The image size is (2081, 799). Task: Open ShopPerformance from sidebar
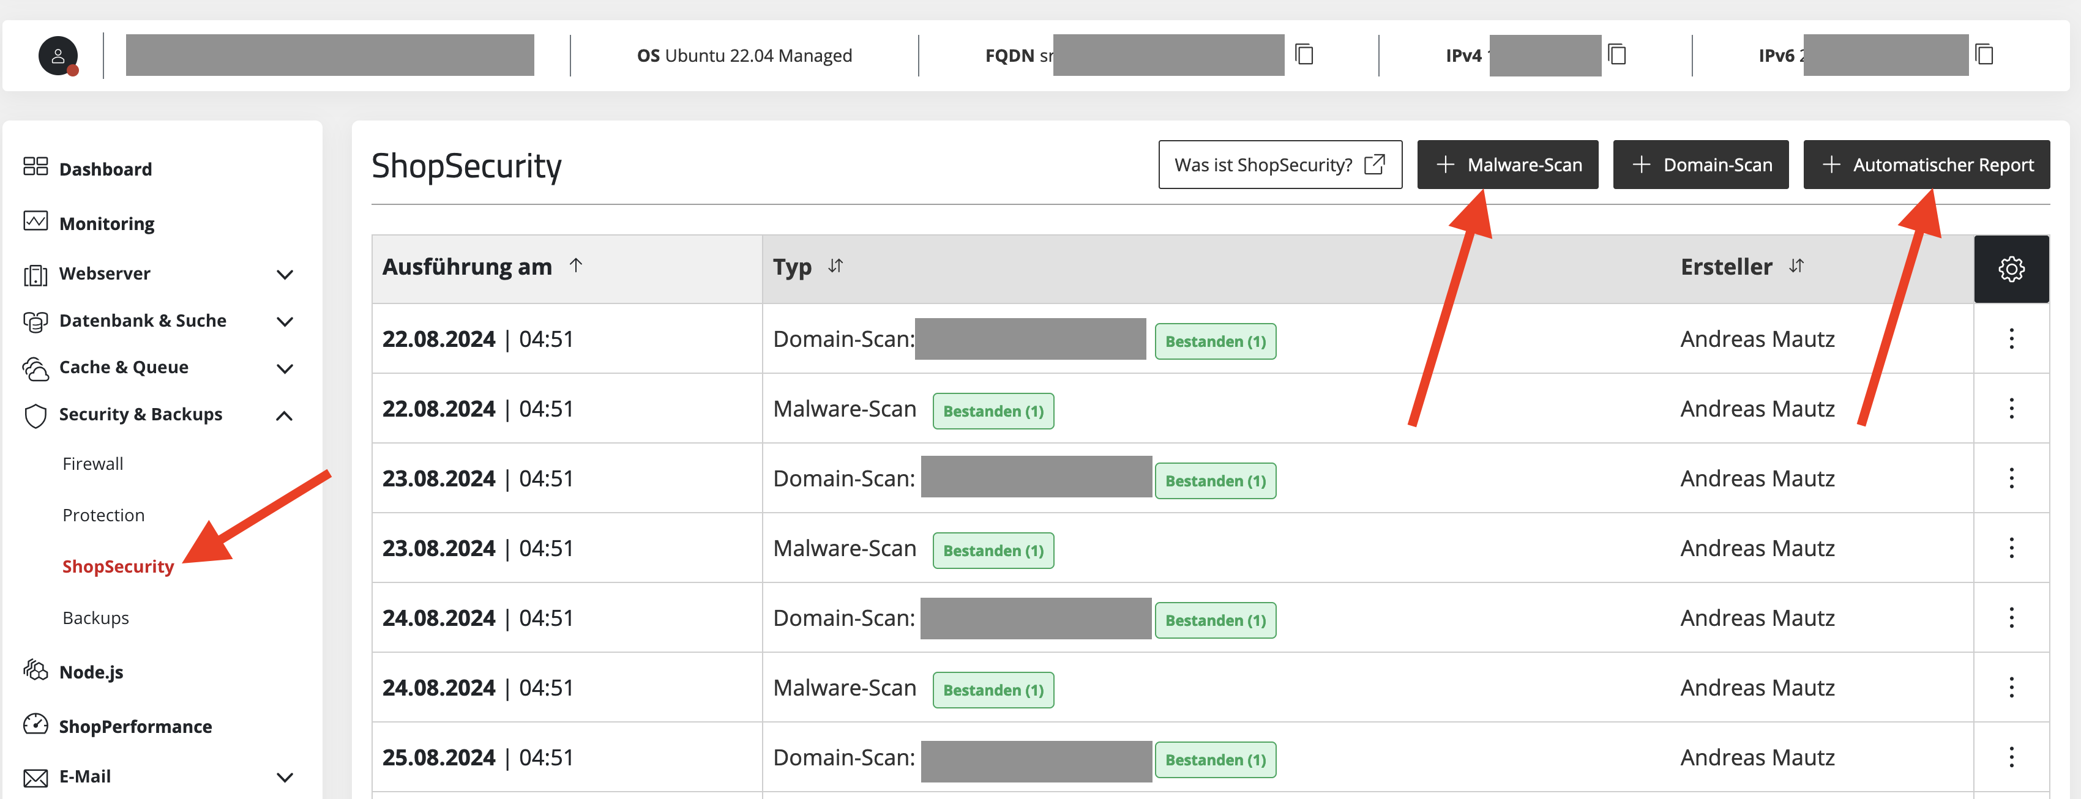click(x=135, y=726)
